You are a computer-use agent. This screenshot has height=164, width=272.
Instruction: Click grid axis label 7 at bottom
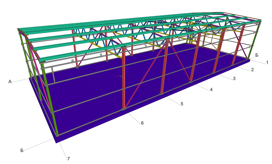[x=69, y=159]
